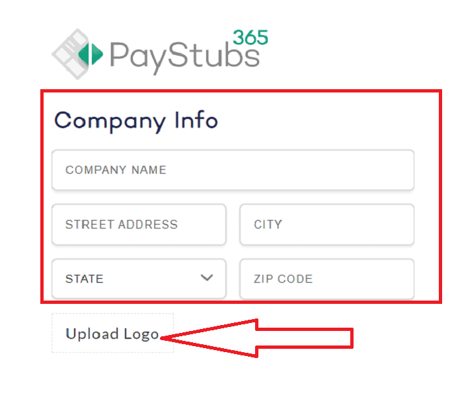Click the Company Info heading
456x399 pixels.
[x=136, y=121]
